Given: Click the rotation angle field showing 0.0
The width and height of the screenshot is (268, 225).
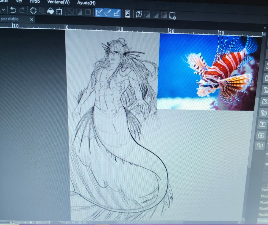Looking at the screenshot, I should point(38,223).
